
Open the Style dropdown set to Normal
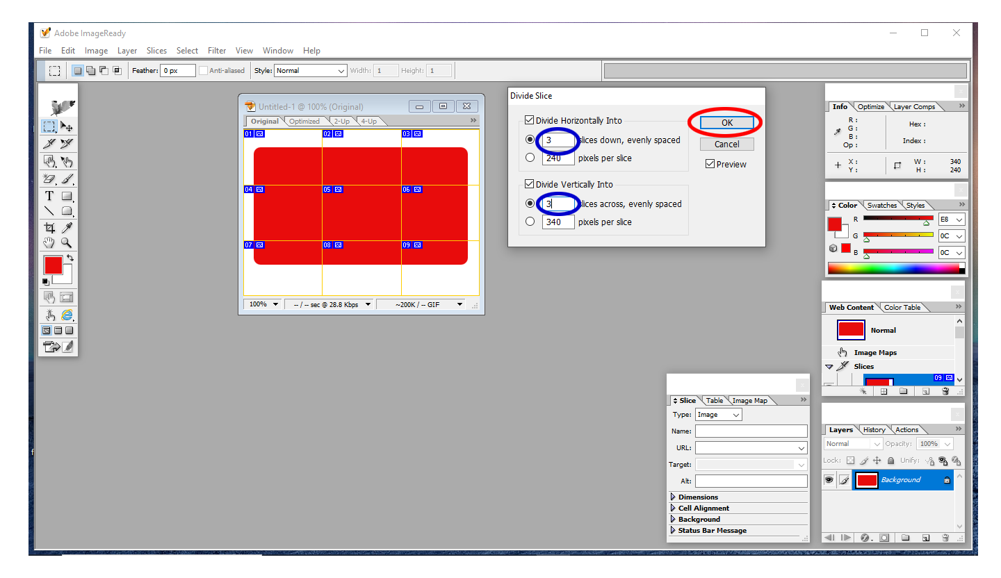click(310, 71)
